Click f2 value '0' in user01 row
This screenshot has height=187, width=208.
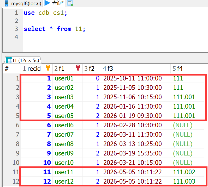(x=98, y=78)
